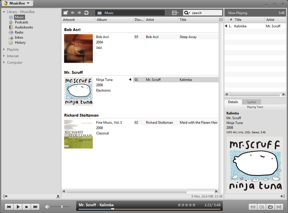Stop playback
The width and height of the screenshot is (288, 213).
[27, 207]
